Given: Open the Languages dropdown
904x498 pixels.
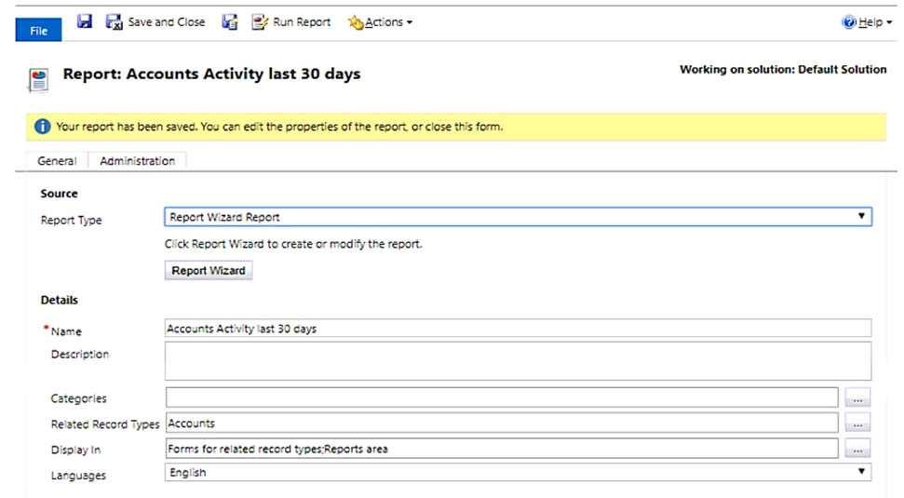Looking at the screenshot, I should click(518, 472).
